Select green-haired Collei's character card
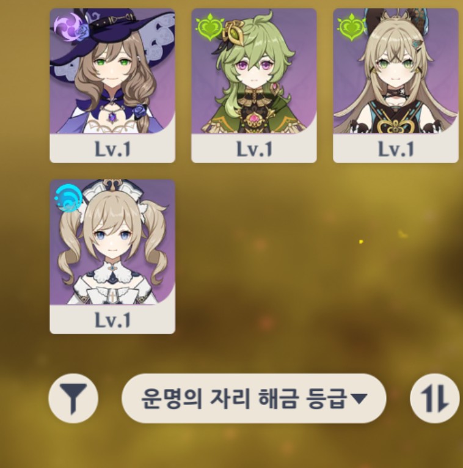463x468 pixels. tap(254, 86)
